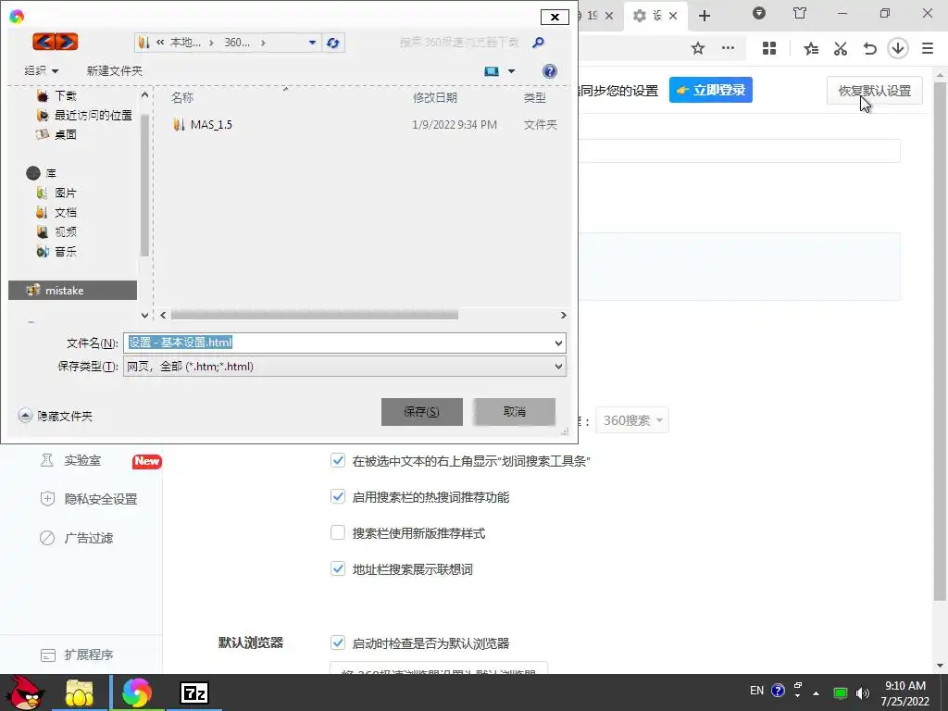Open the skin shirt icon in title bar
Screen dimensions: 948x711
tap(800, 13)
